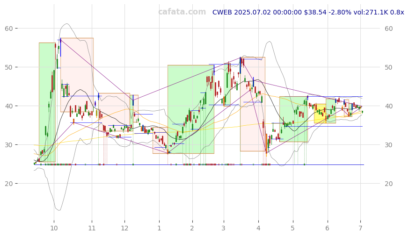Click the left y-axis label 50
This screenshot has height=236, width=409.
(x=9, y=67)
